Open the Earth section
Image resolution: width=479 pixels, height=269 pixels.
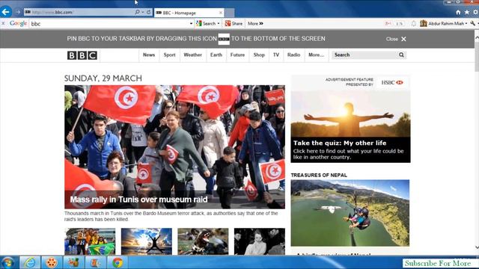click(216, 55)
